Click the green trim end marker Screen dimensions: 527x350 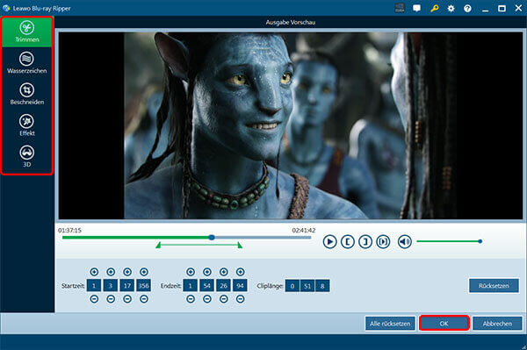point(240,246)
